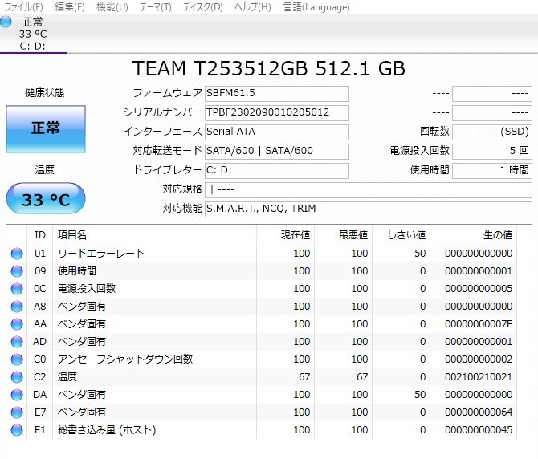Click the 生の値 column header
538x459 pixels.
[x=474, y=235]
